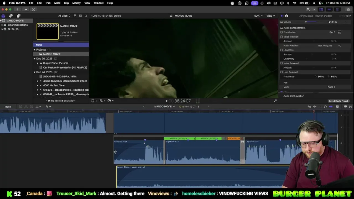Open the Edit menu
Viewport: 354px width, 199px height.
coord(39,3)
